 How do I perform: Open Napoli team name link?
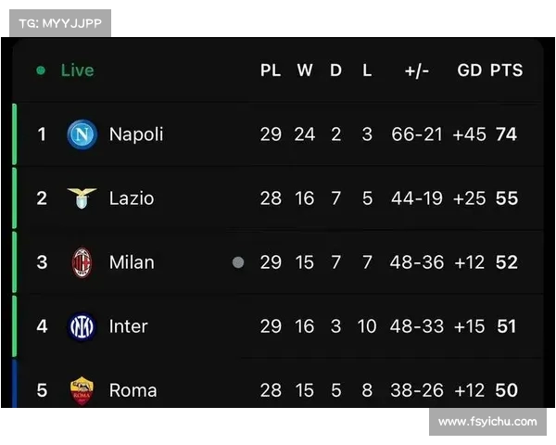tap(136, 134)
